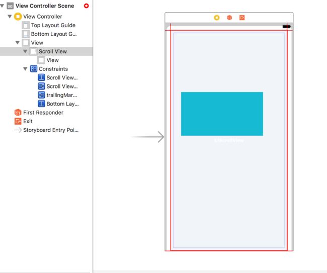The width and height of the screenshot is (327, 273).
Task: Select the View Controller Scene storyboard icon
Action: pos(10,6)
